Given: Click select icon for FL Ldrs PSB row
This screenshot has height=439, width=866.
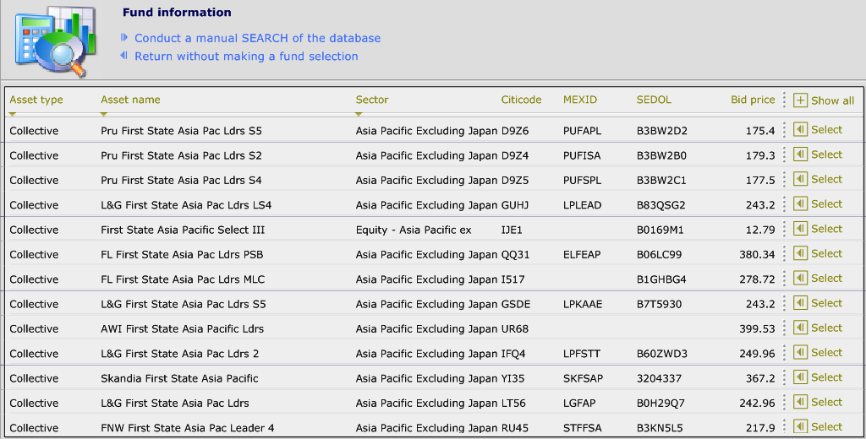Looking at the screenshot, I should click(x=800, y=254).
